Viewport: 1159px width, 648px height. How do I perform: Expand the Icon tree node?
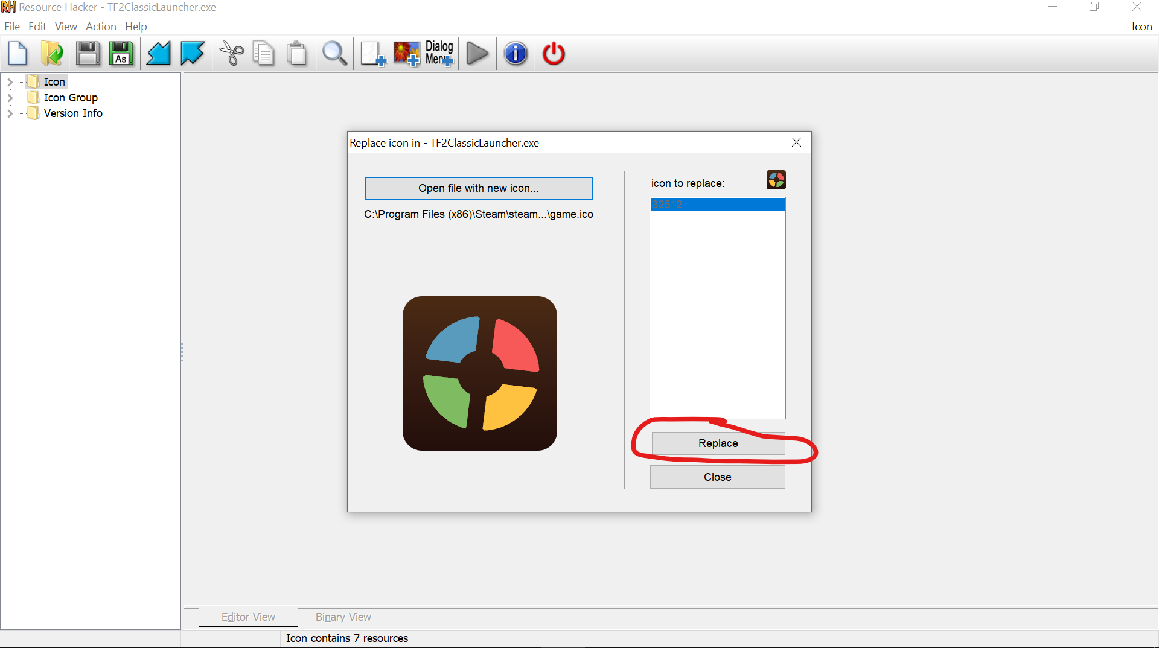tap(10, 82)
